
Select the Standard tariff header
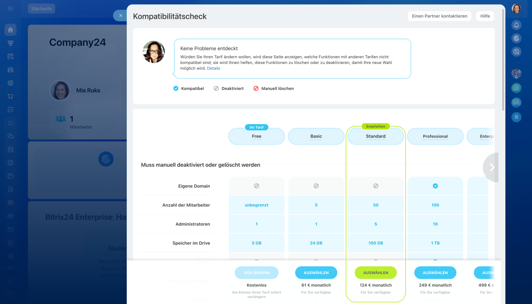[x=376, y=136]
